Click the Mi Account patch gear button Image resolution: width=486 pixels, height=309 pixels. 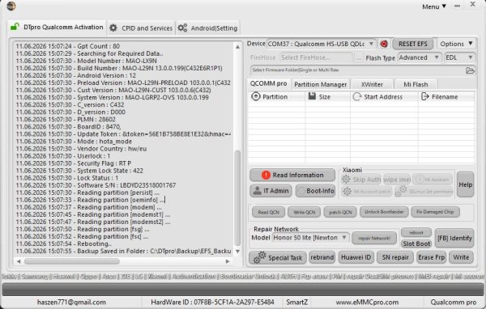(367, 192)
